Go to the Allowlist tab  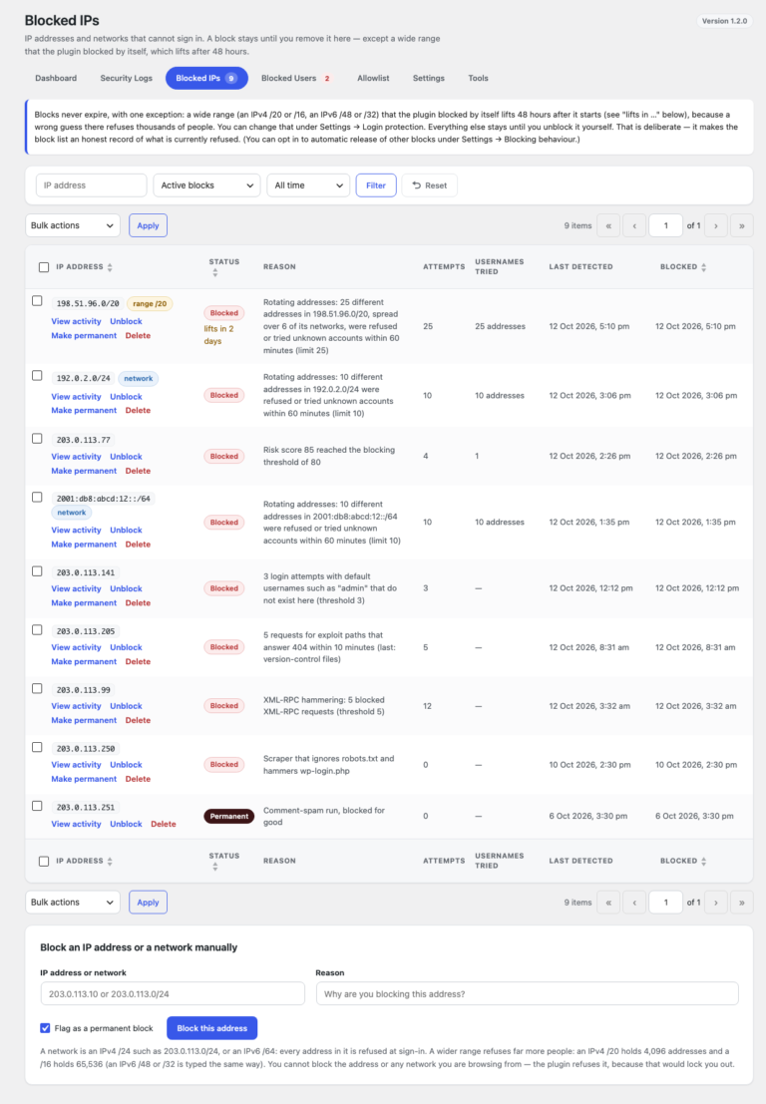coord(373,78)
